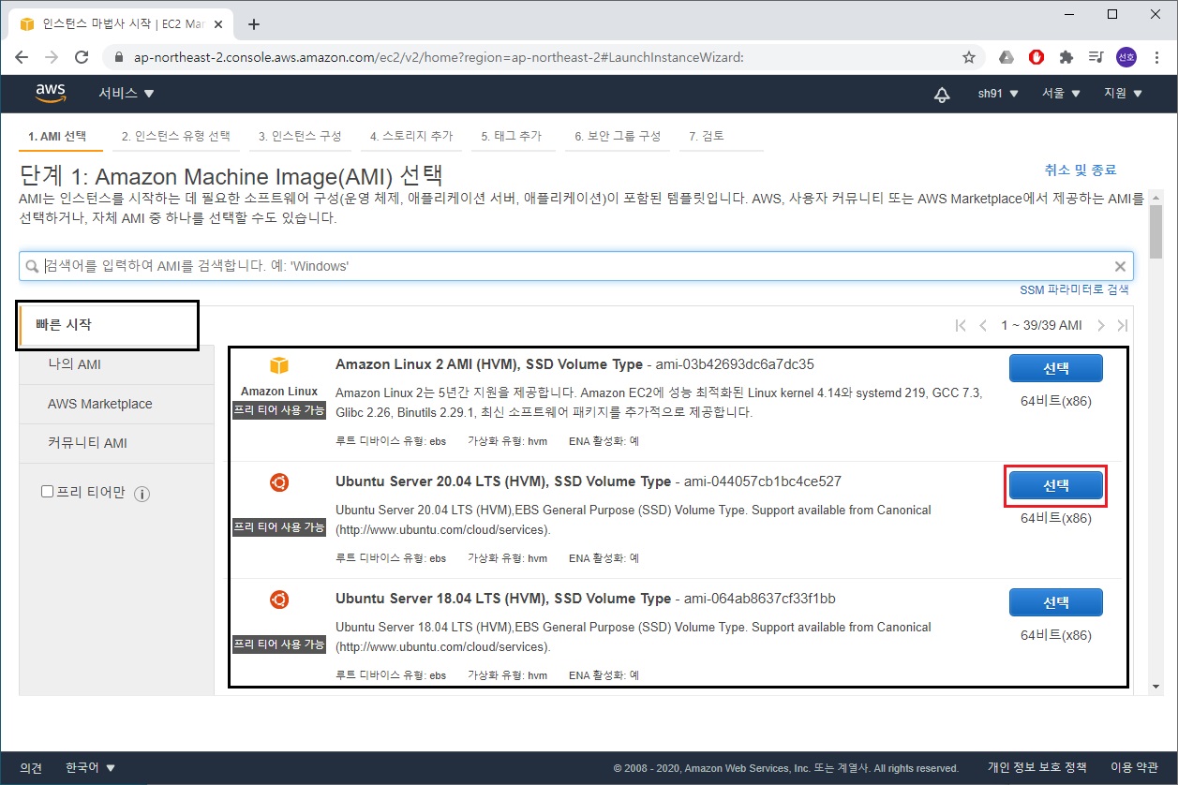Select the Amazon Linux 2 AMI button

[1056, 368]
